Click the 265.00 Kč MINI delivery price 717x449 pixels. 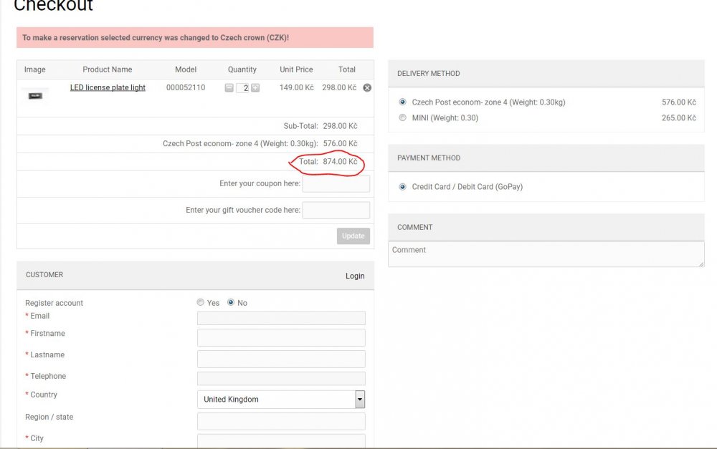679,117
